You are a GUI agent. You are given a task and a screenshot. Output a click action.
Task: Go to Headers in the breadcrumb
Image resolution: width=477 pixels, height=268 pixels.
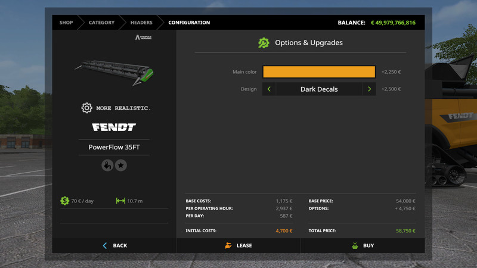click(x=141, y=23)
